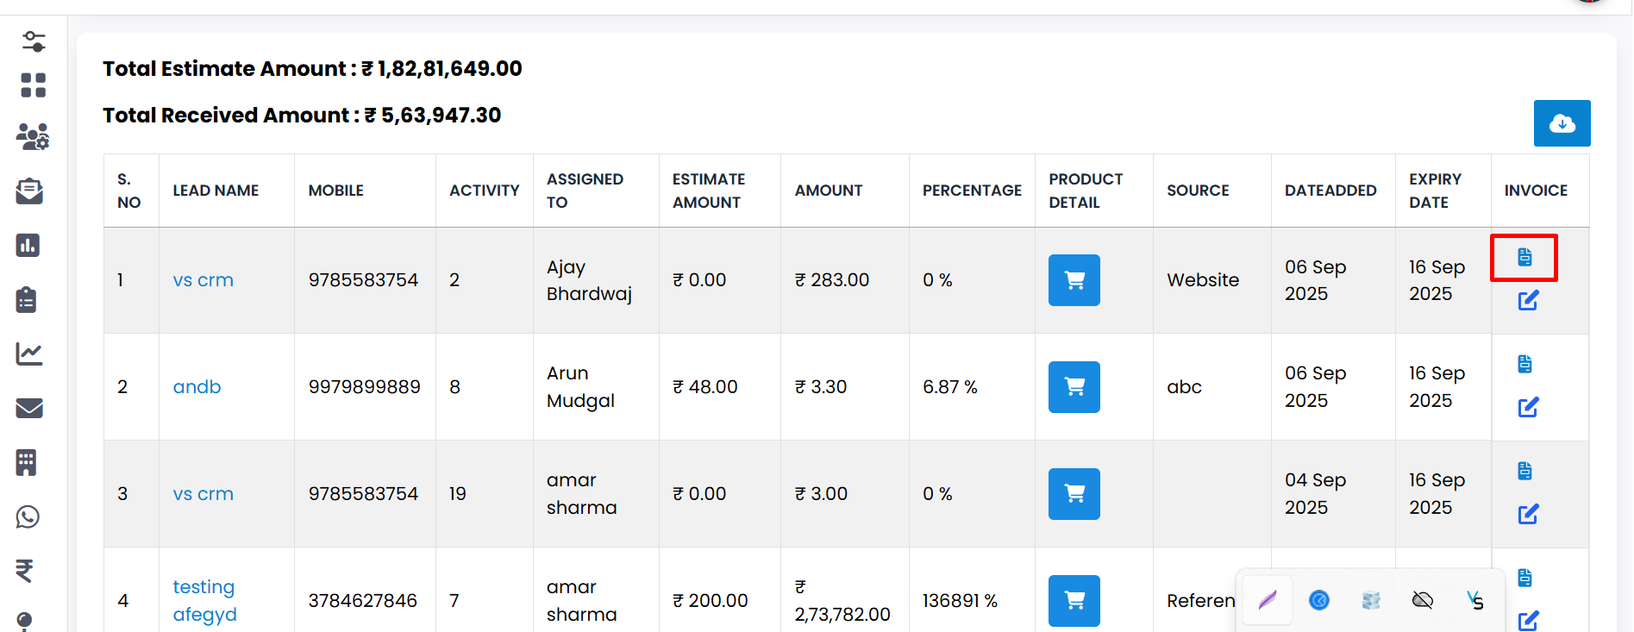This screenshot has height=632, width=1634.
Task: Click the PERCENTAGE column header
Action: [972, 191]
